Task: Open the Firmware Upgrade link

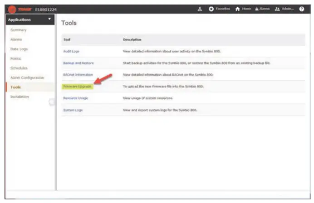Action: click(77, 87)
